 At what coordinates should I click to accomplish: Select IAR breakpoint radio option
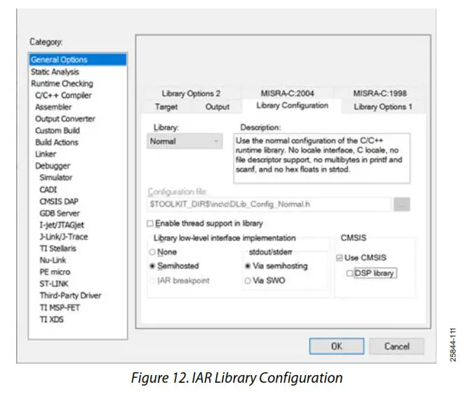pos(152,280)
